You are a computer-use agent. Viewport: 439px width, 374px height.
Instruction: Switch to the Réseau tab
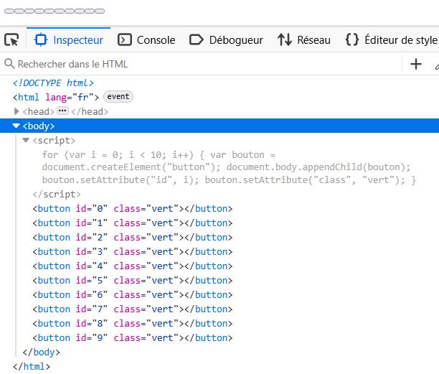pyautogui.click(x=304, y=39)
